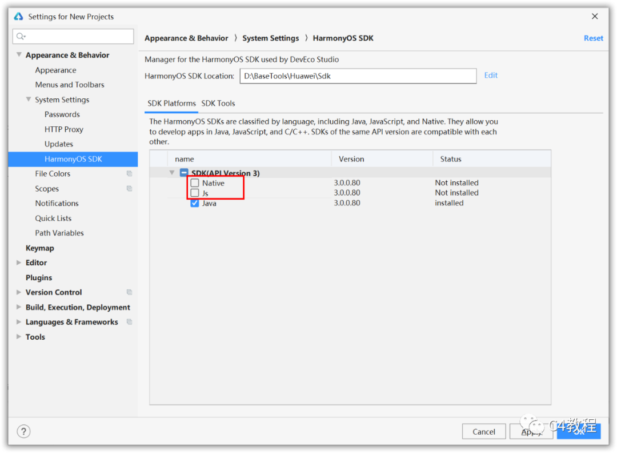Expand the Tools section
The image size is (617, 453).
pyautogui.click(x=18, y=336)
